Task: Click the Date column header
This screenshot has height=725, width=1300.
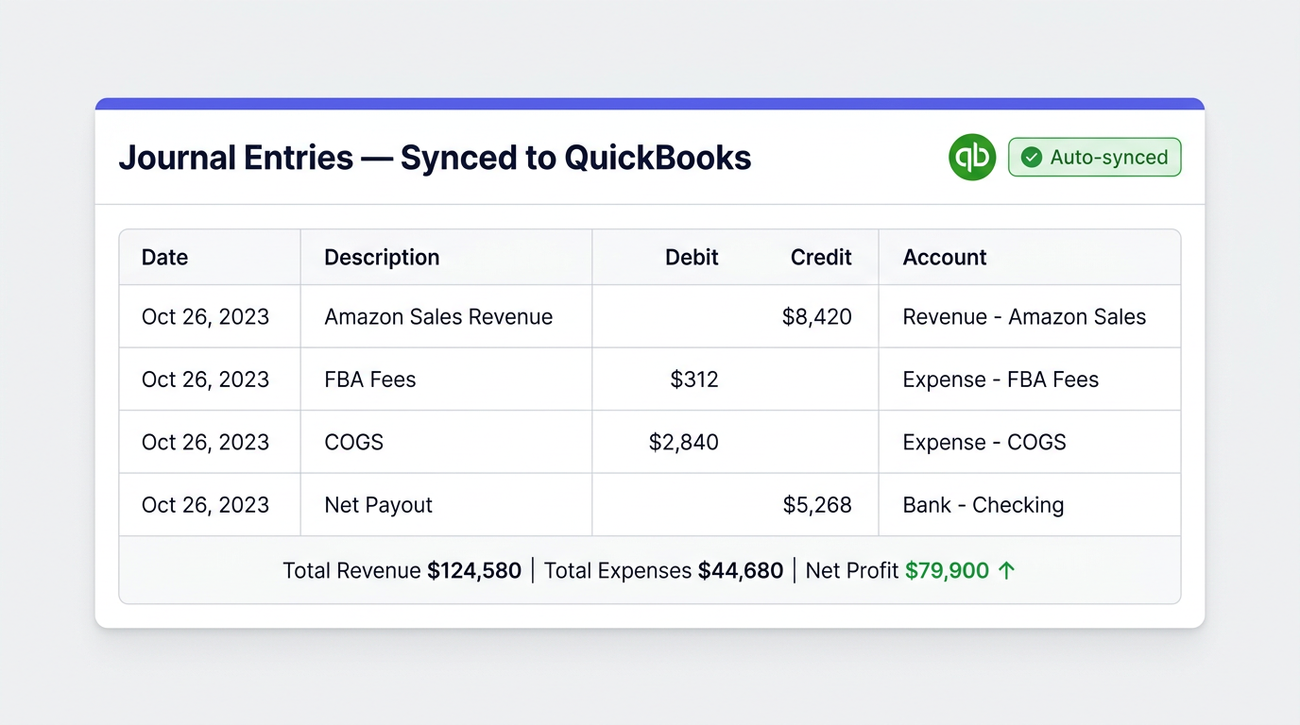Action: click(164, 257)
